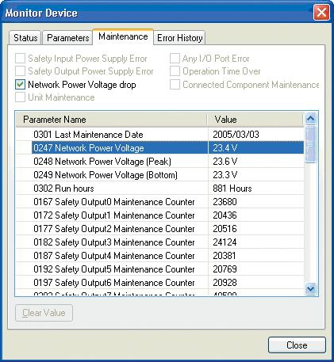Select the Maintenance tab
334x362 pixels.
click(x=123, y=36)
